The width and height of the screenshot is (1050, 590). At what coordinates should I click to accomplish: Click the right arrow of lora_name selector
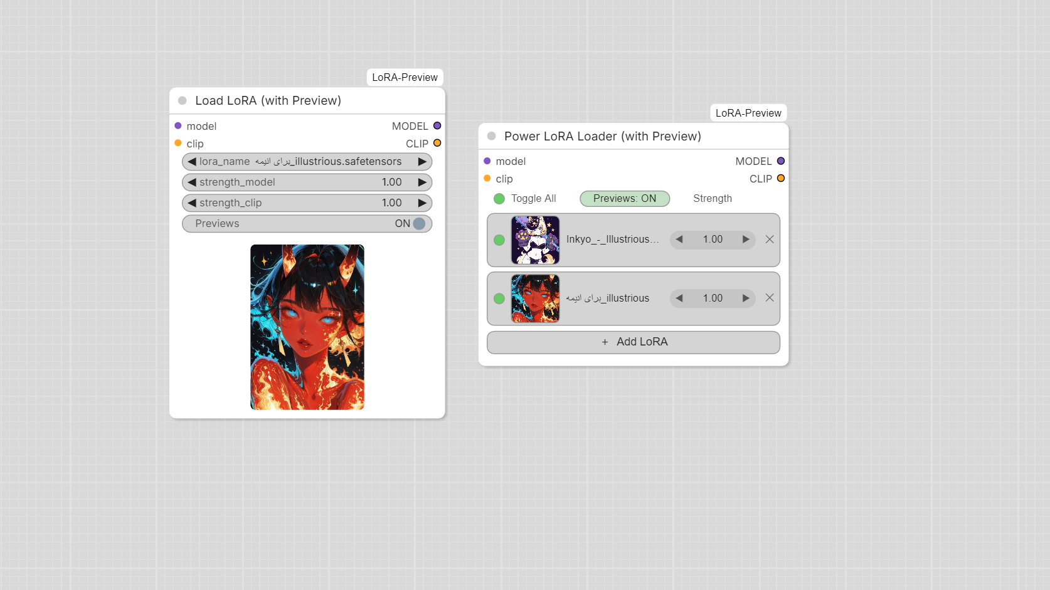(x=422, y=162)
